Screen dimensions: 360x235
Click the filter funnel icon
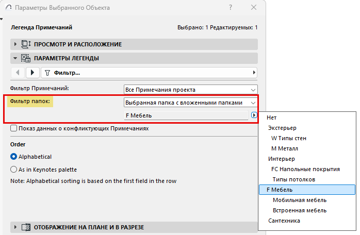(47, 73)
